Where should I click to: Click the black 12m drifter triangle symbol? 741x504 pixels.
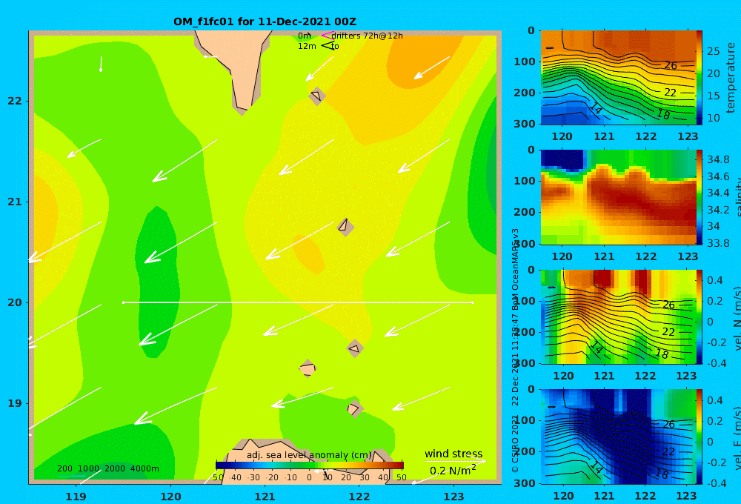click(x=328, y=46)
